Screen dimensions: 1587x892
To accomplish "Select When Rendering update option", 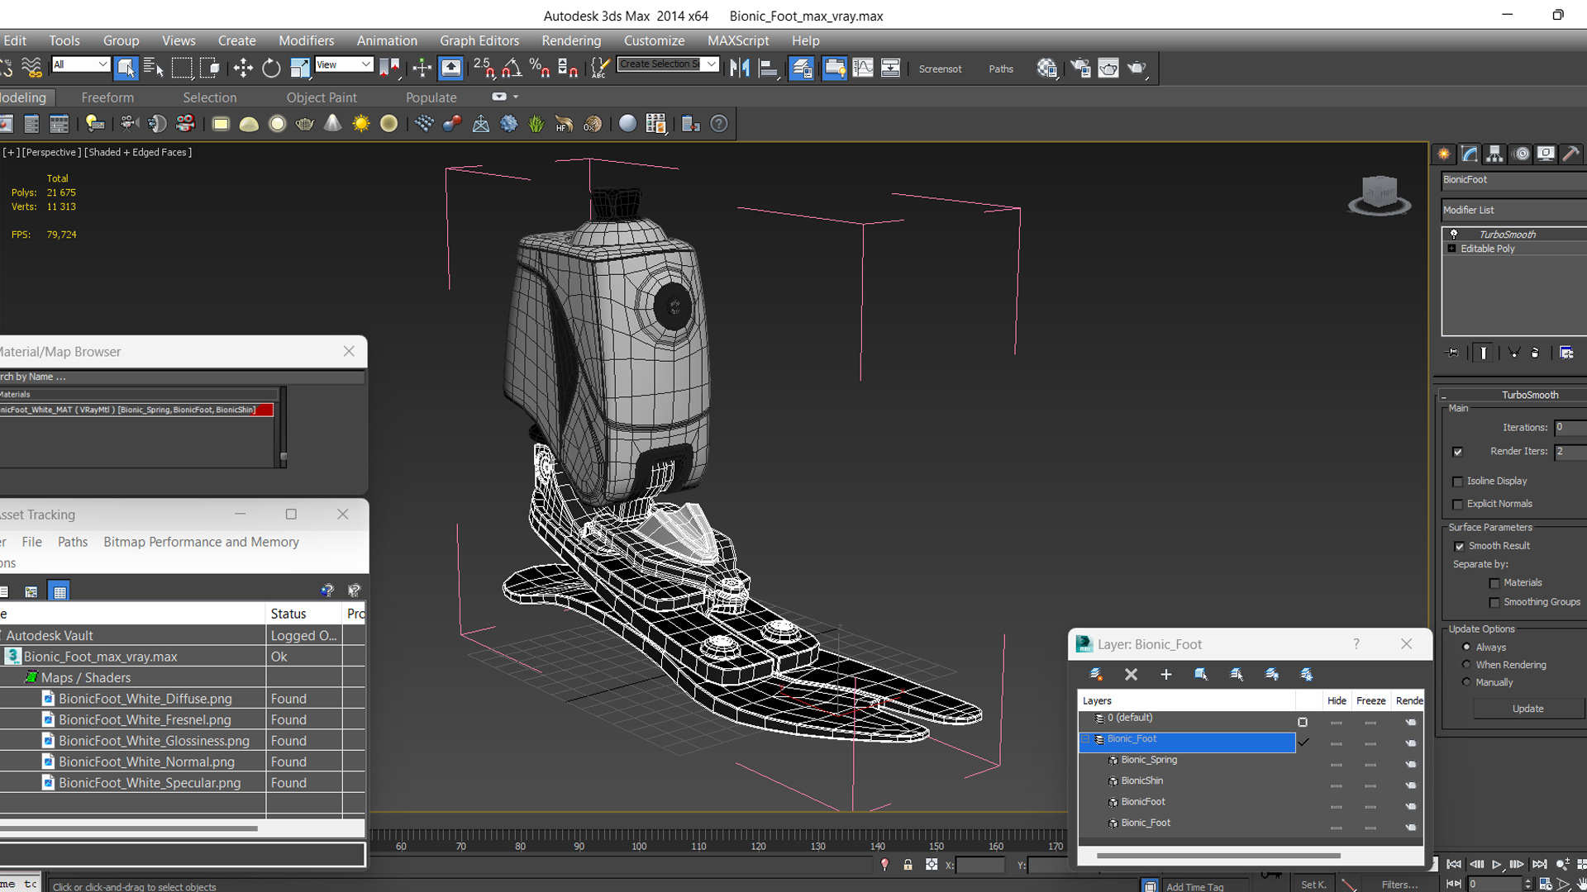I will [x=1467, y=664].
